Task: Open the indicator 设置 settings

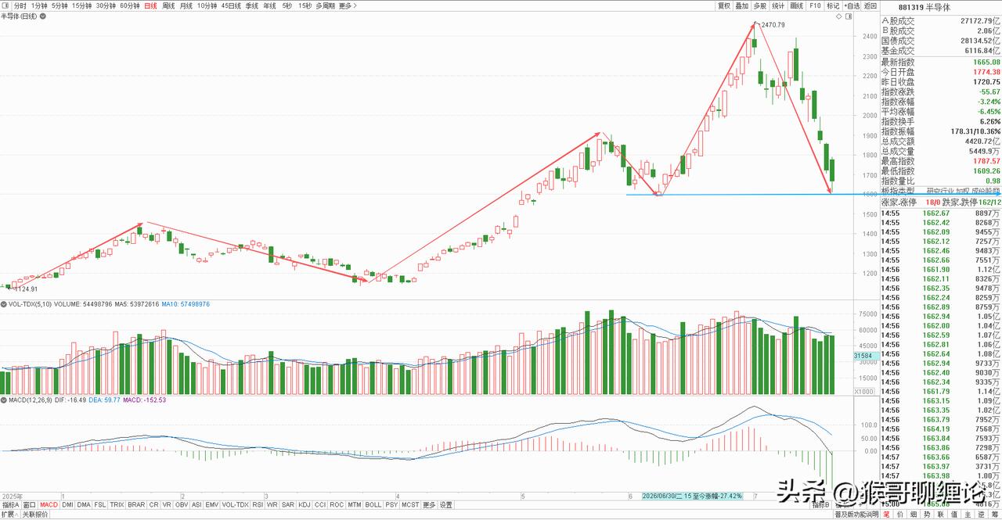Action: tap(445, 504)
